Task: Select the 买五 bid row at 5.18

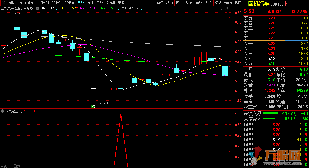Action: 276,64
